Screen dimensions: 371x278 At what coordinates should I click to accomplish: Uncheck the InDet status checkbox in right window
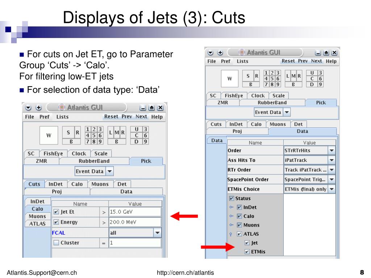(x=239, y=207)
